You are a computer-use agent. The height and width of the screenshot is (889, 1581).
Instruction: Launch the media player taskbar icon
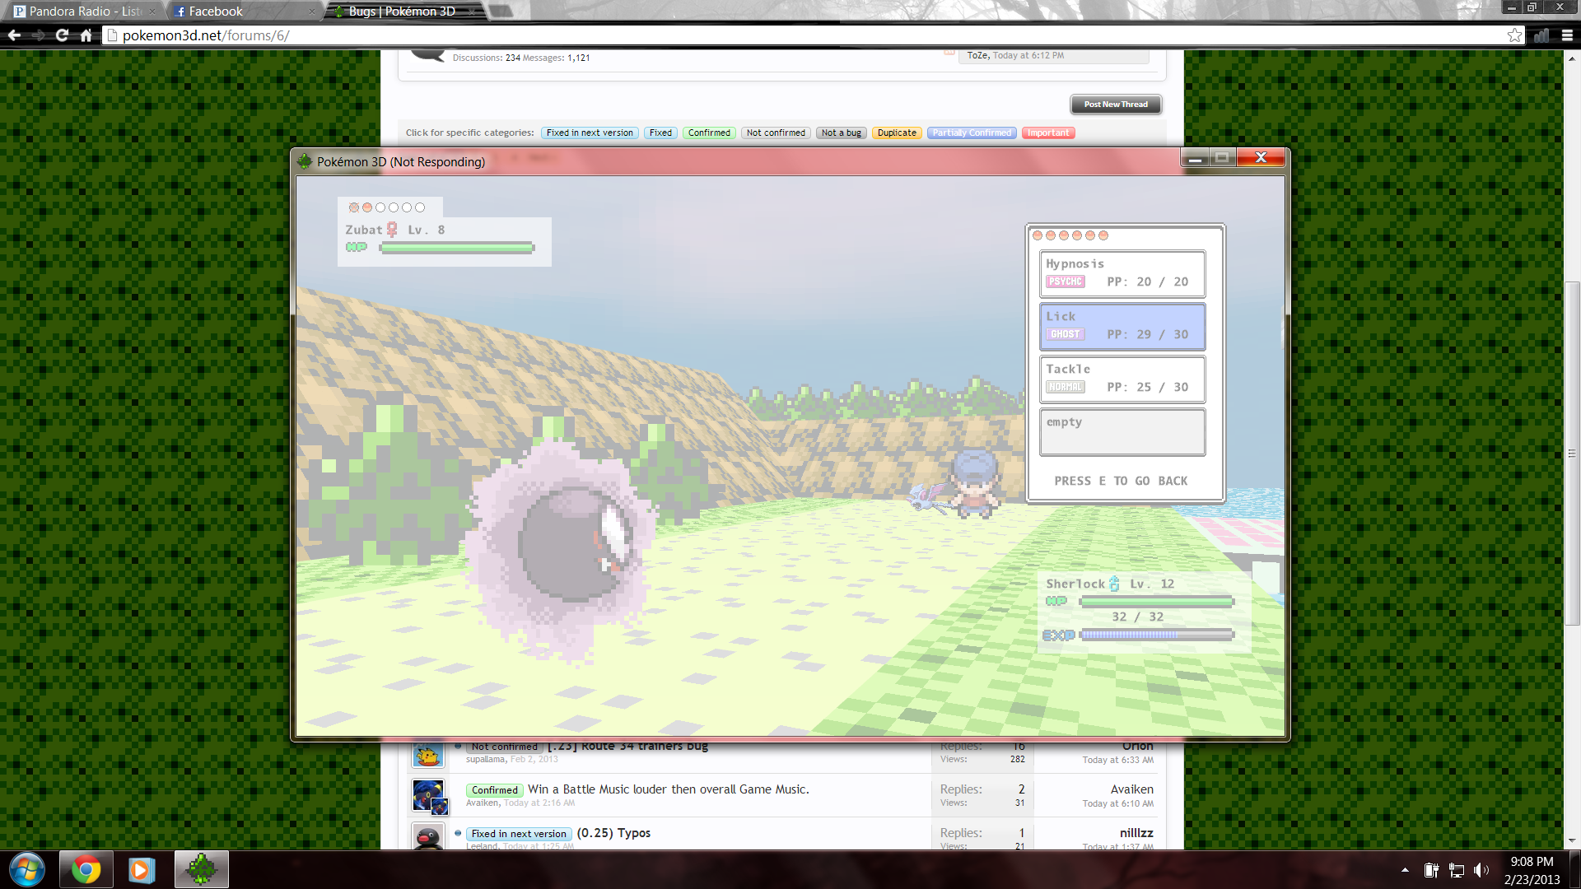142,869
